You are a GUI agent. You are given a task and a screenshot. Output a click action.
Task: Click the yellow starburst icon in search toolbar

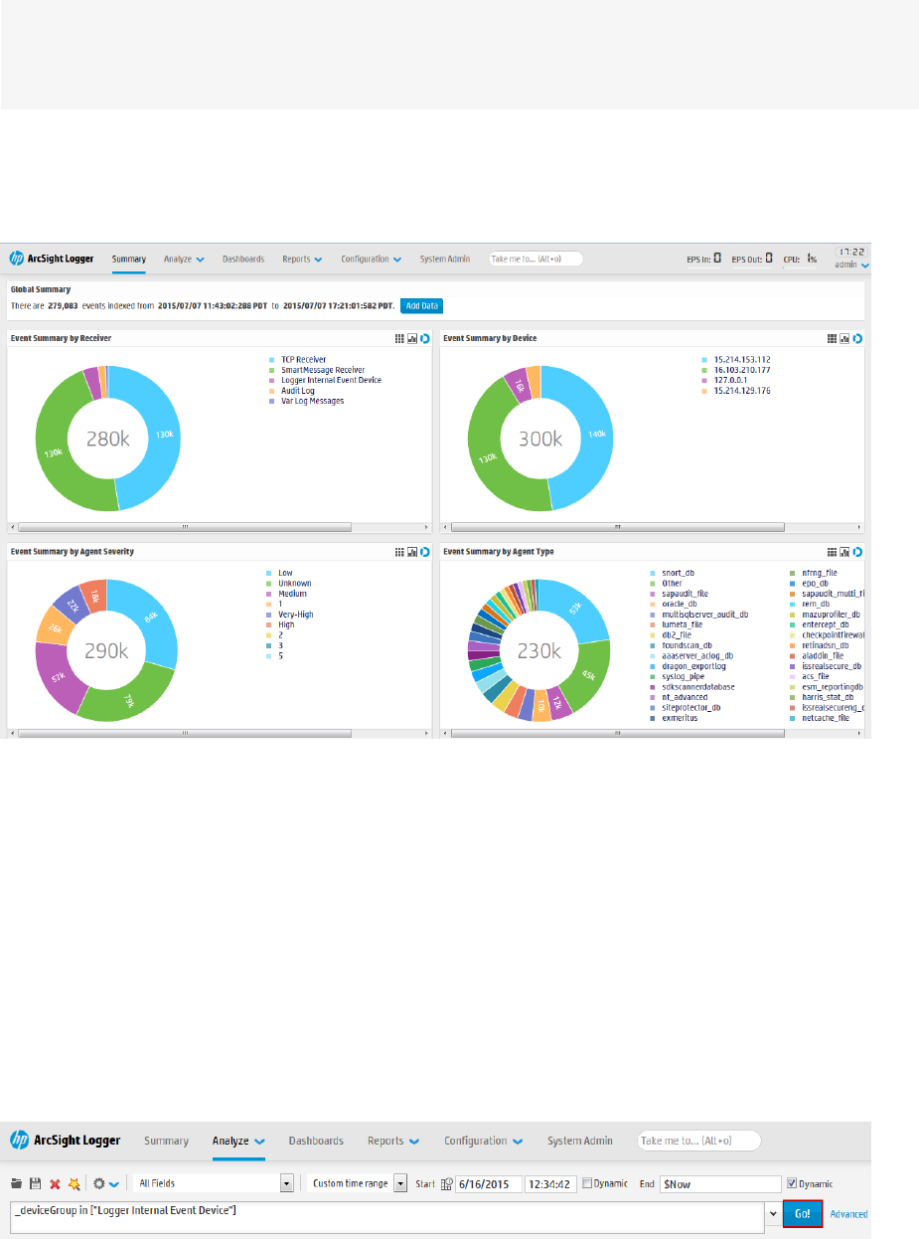73,1184
